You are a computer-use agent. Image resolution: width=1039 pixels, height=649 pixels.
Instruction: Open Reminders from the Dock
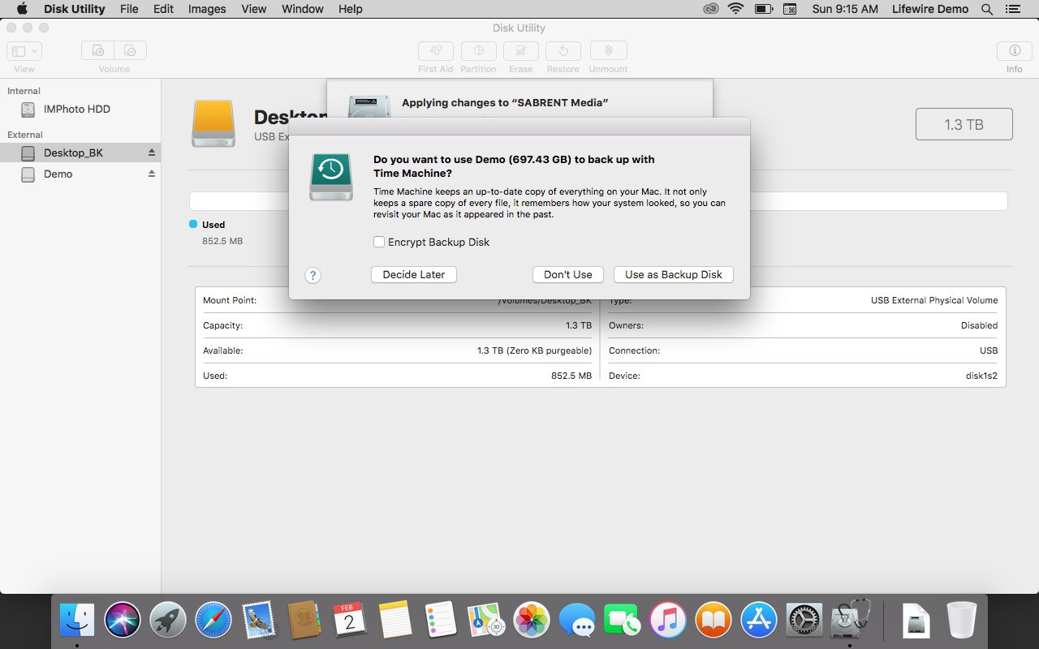pyautogui.click(x=441, y=621)
